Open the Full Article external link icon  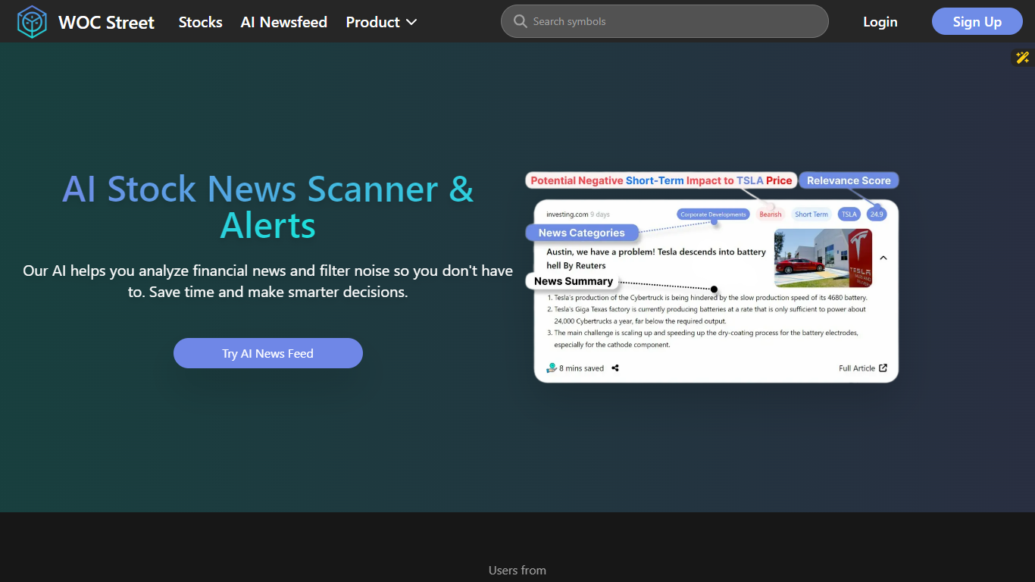tap(883, 368)
